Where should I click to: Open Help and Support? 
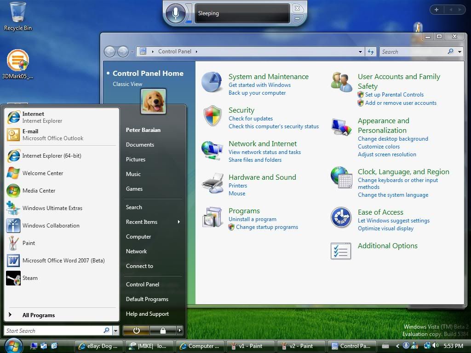[147, 313]
